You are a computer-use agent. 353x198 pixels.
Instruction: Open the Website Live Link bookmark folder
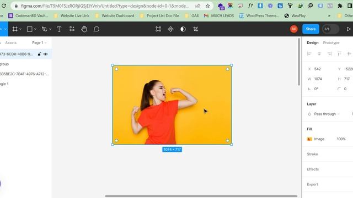[72, 16]
